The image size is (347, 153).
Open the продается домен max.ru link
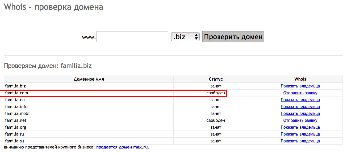122,147
